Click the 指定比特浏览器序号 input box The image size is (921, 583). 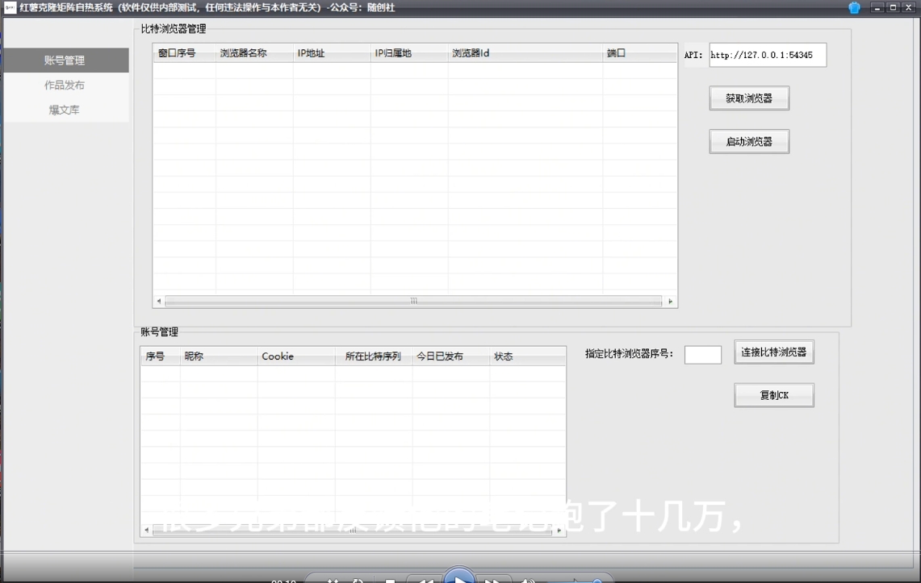click(702, 355)
